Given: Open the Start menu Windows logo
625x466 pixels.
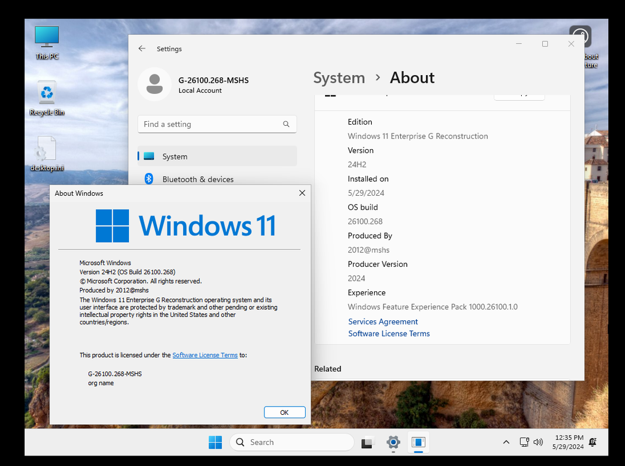Looking at the screenshot, I should [x=215, y=442].
